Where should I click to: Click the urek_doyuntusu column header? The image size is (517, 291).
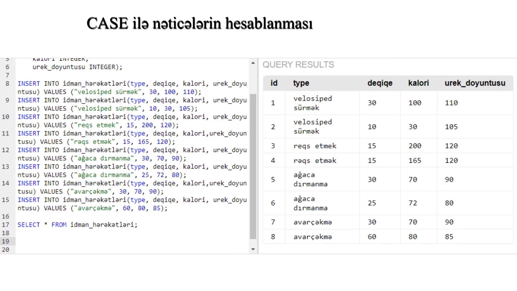(x=475, y=83)
